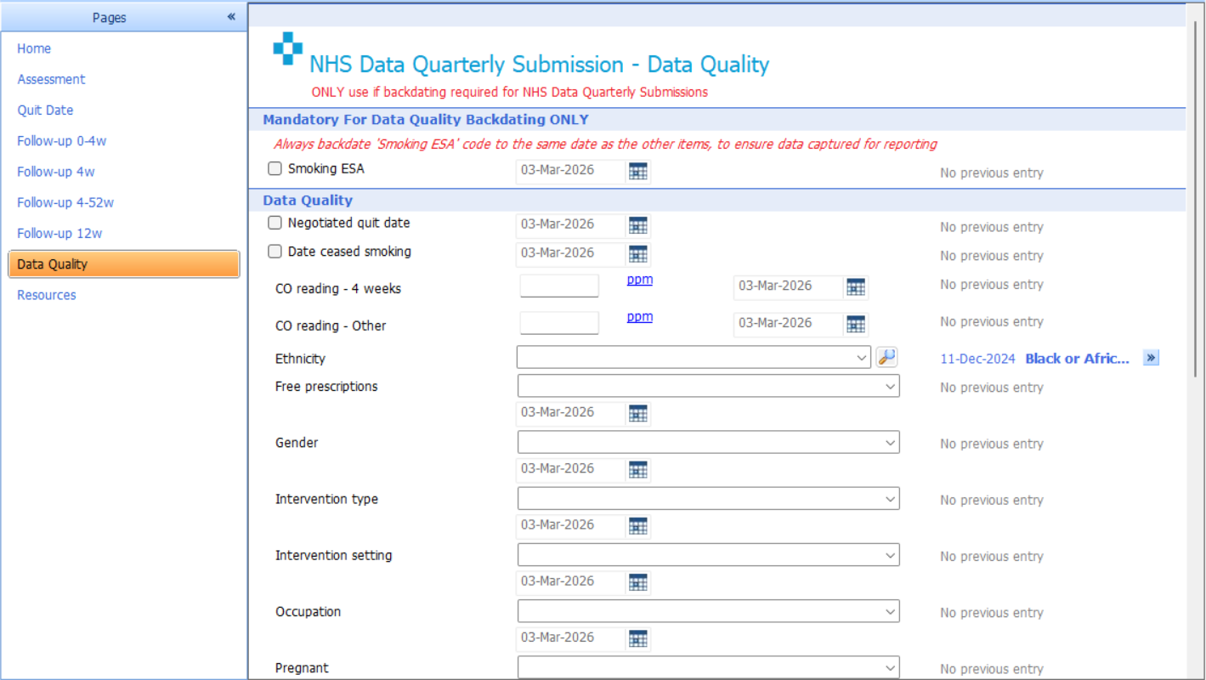Open calendar picker for Smoking ESA date
This screenshot has height=680, width=1206.
click(x=638, y=172)
